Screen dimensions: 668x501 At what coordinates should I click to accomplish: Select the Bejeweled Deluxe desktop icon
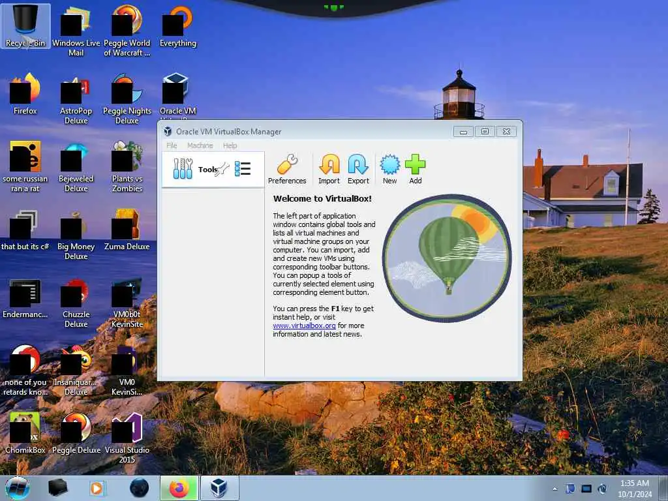coord(76,166)
